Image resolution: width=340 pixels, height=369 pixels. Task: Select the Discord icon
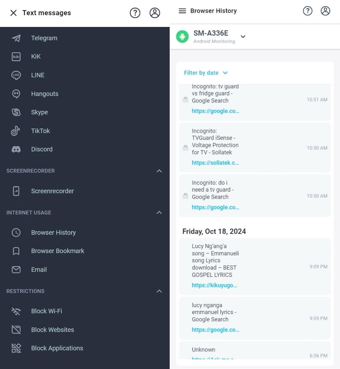(16, 149)
